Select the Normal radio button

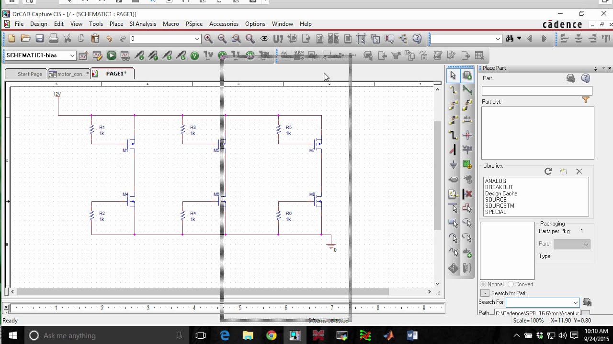(x=483, y=284)
